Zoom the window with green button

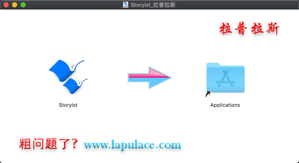(23, 5)
